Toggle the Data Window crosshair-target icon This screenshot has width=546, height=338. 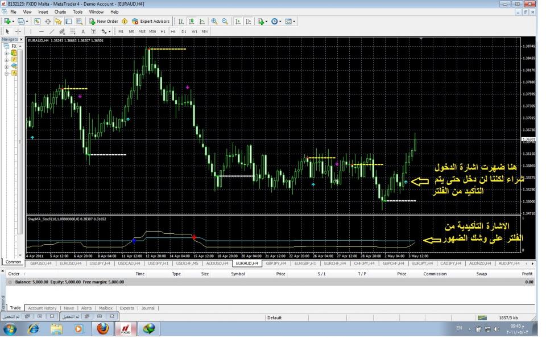(48, 21)
